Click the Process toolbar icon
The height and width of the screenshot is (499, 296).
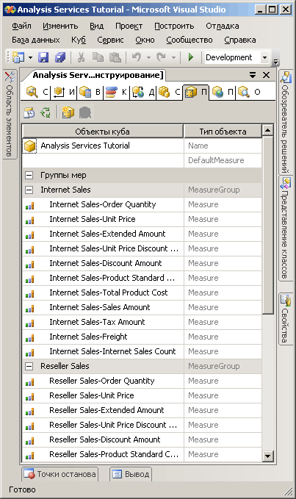[29, 112]
